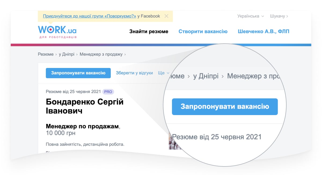Click Менеджер по продажам title

tap(82, 126)
